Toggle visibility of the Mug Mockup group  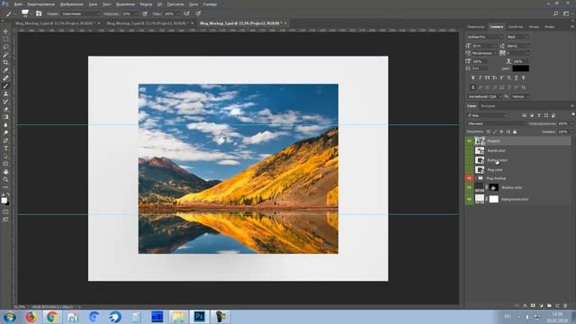(x=469, y=178)
